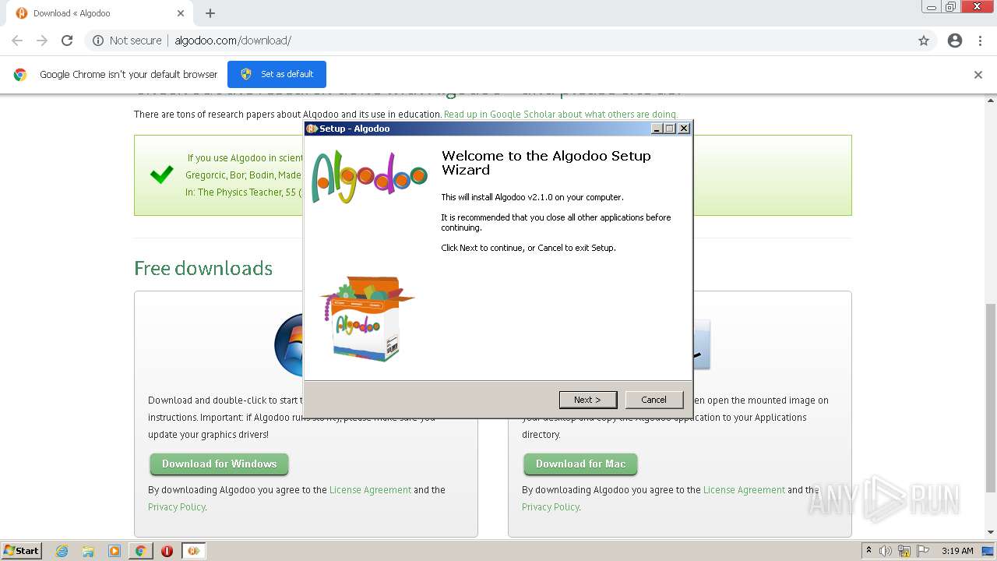Restore down the Chrome browser window

(x=950, y=7)
